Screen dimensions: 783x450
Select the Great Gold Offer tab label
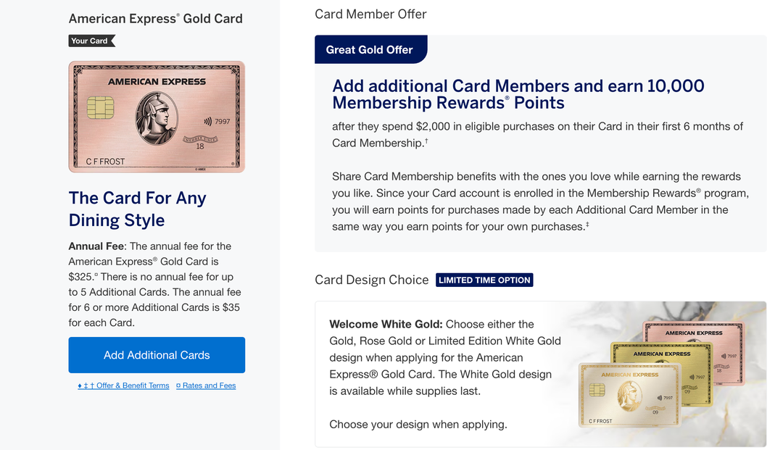click(369, 49)
